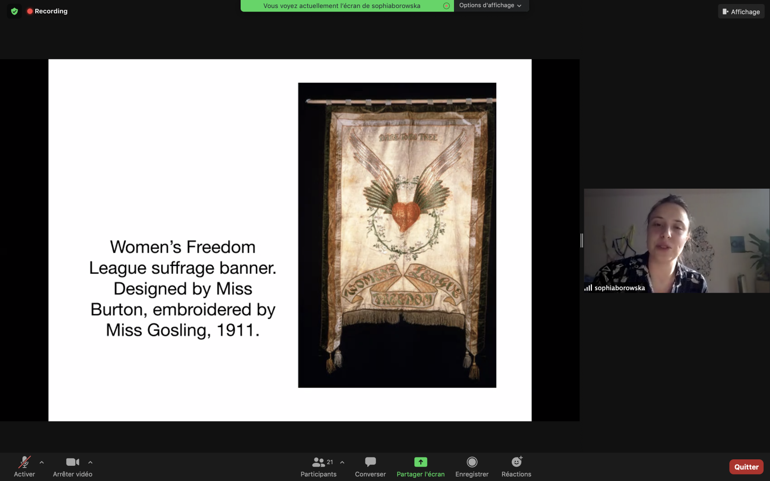Image resolution: width=770 pixels, height=481 pixels.
Task: Open the Affichage view menu
Action: click(741, 12)
